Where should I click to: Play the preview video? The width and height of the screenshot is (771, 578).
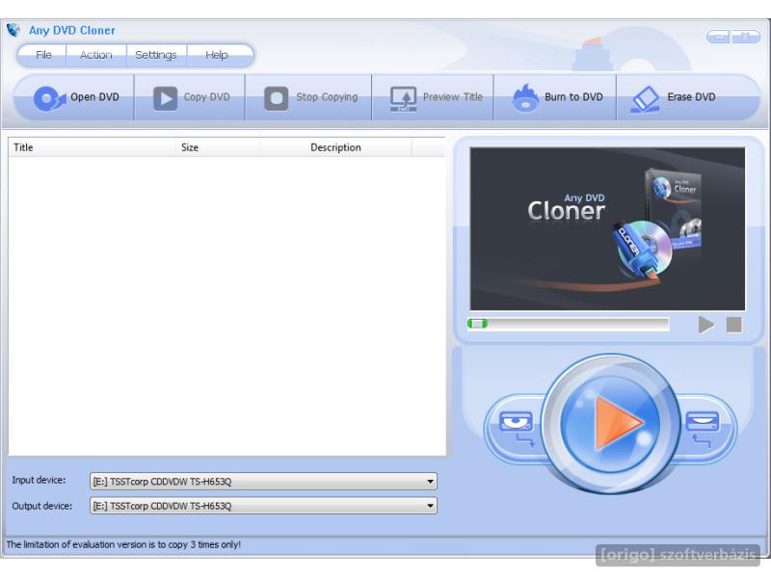coord(706,325)
